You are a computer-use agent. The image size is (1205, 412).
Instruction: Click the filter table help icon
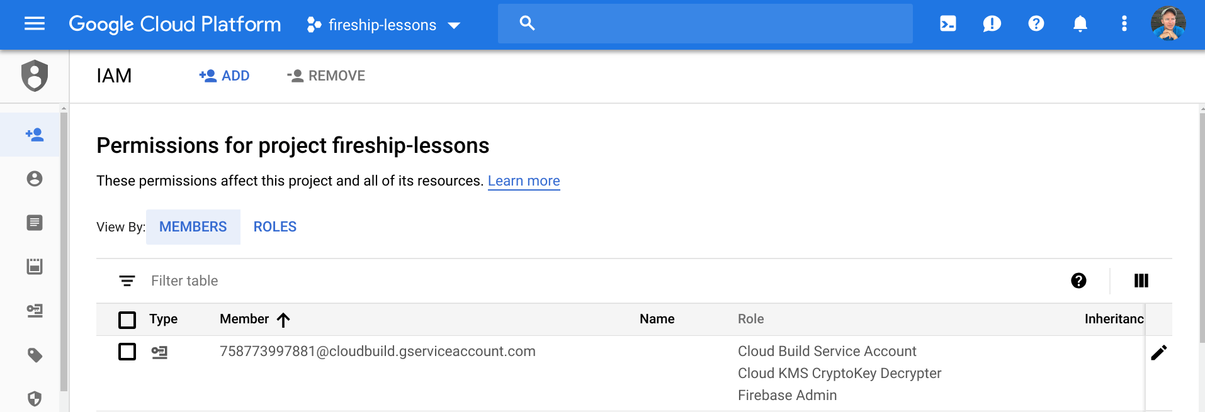[x=1078, y=281]
